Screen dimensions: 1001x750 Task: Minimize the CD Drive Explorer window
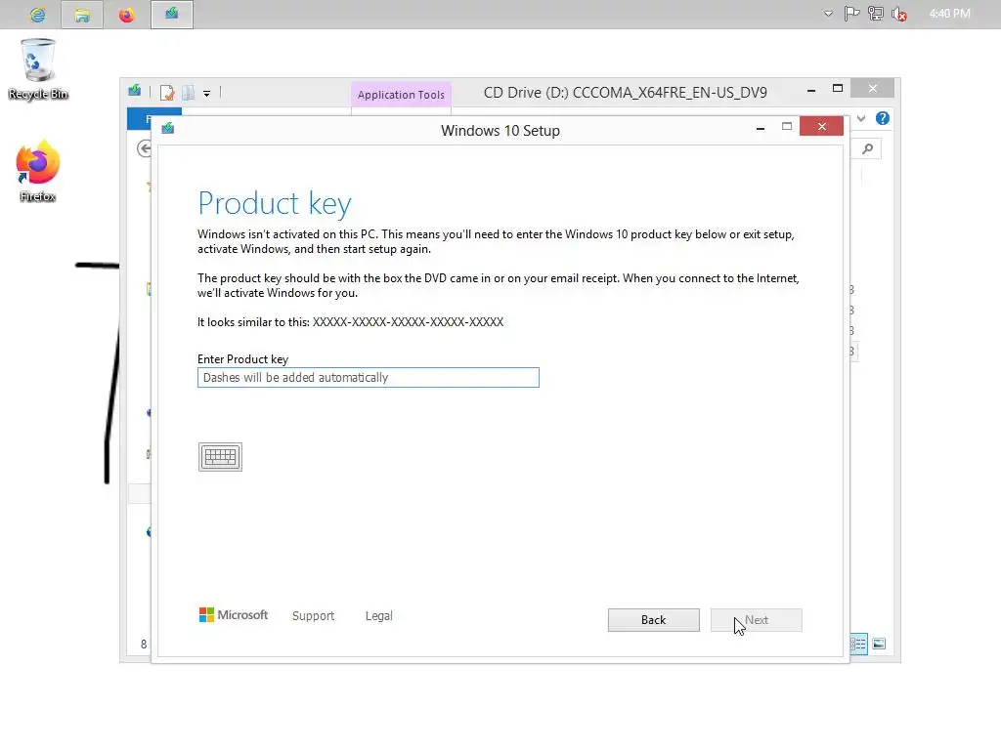click(x=811, y=90)
